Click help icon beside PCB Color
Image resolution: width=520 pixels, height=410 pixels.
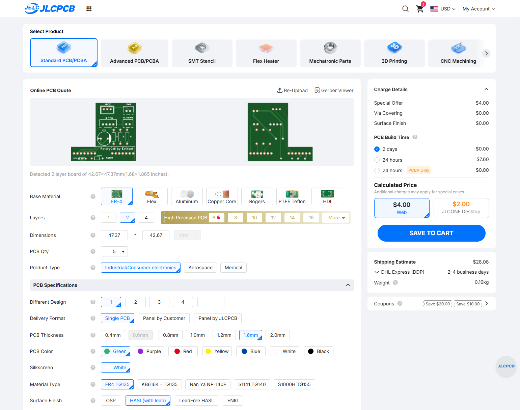click(93, 351)
